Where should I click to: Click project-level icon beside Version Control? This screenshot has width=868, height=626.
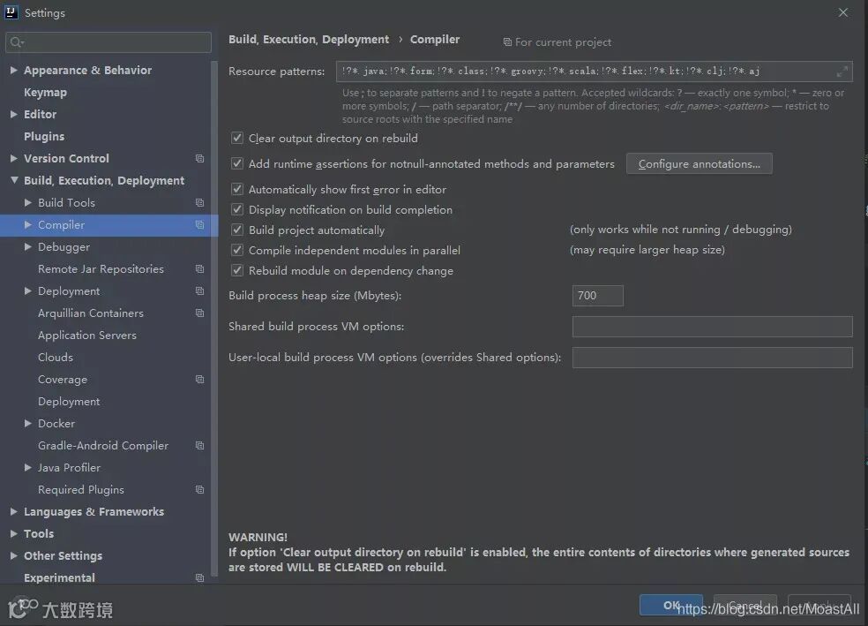pyautogui.click(x=200, y=158)
